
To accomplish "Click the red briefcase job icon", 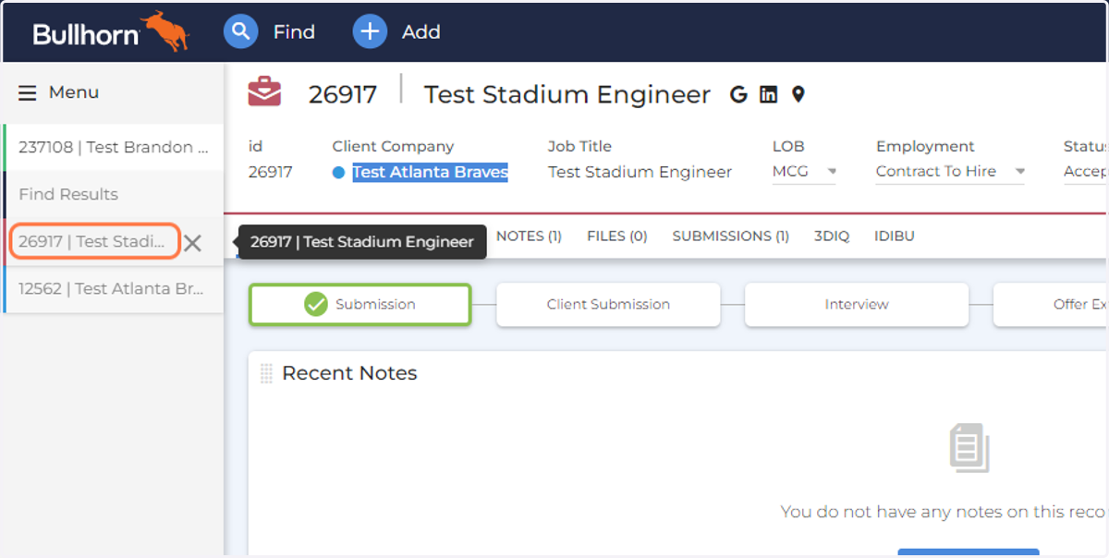I will click(x=264, y=92).
